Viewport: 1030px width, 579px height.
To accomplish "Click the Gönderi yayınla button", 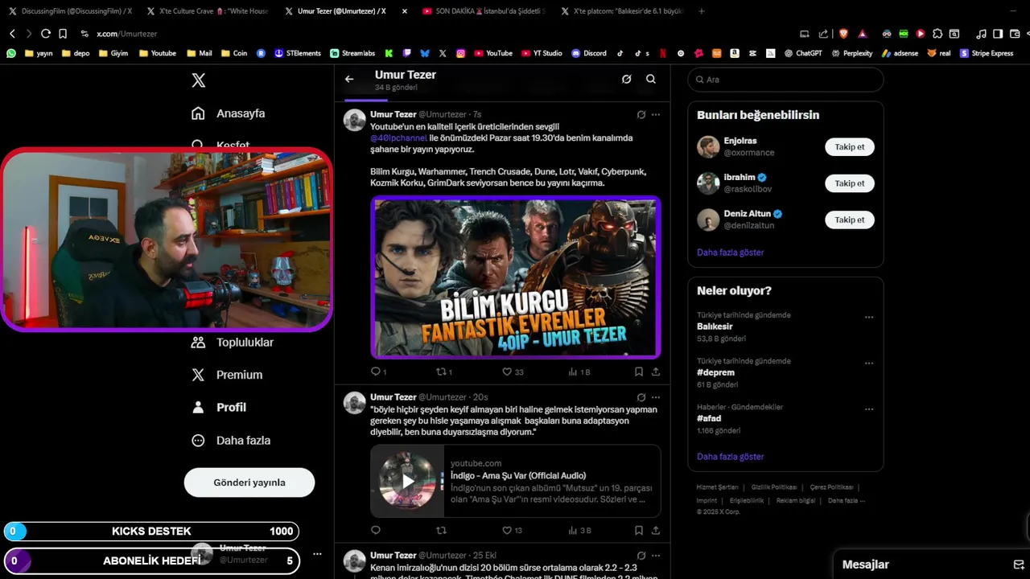I will [x=249, y=482].
